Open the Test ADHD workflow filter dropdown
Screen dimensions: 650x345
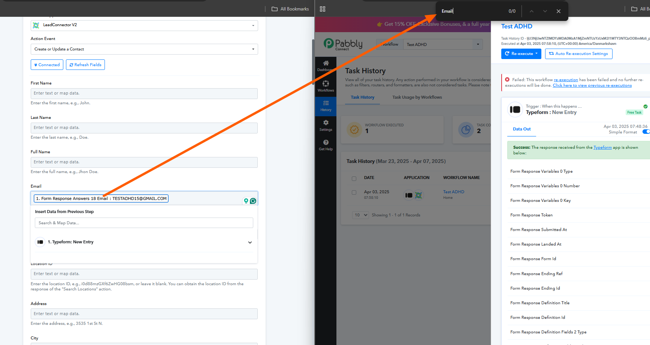coord(443,44)
